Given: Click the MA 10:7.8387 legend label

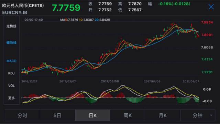Looking at the screenshot, I should 86,20.
